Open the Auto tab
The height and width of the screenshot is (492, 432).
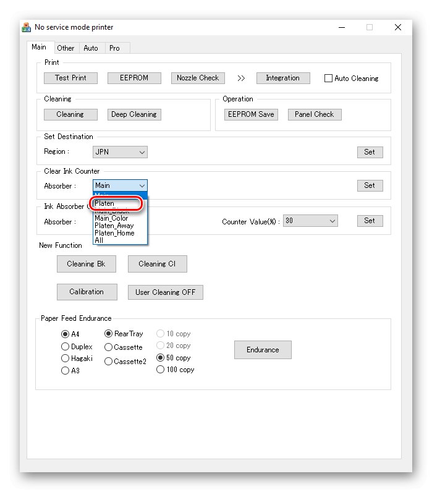pos(91,48)
